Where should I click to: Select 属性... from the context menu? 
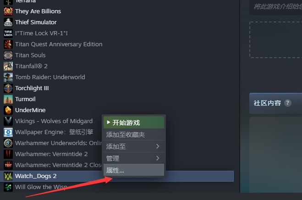[x=134, y=170]
